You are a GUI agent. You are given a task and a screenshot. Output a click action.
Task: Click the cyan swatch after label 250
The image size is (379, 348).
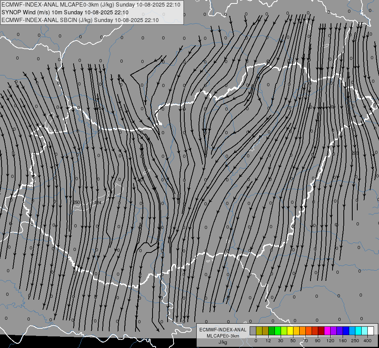(x=358, y=331)
